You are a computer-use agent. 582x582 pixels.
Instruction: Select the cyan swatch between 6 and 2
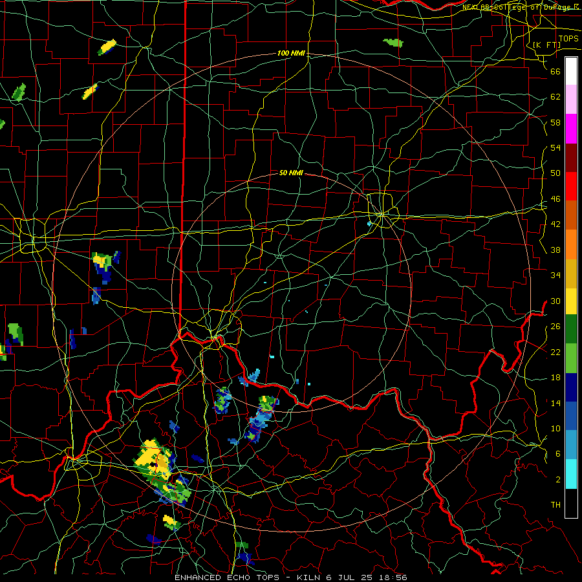point(571,474)
